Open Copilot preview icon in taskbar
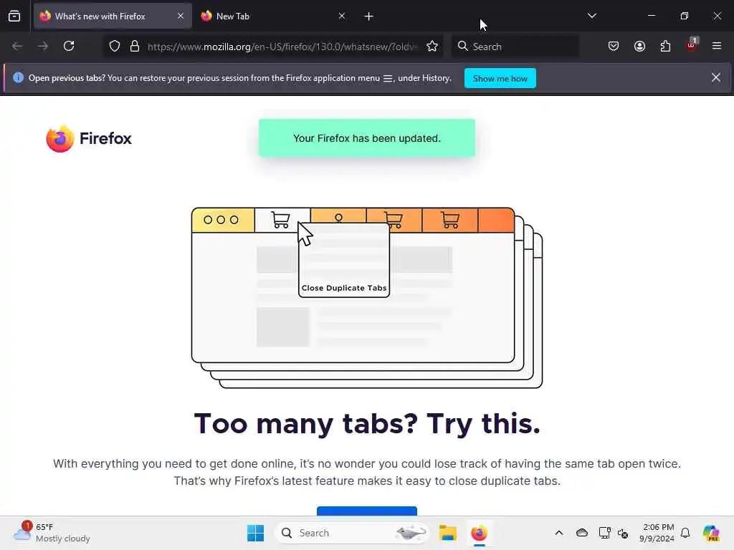Image resolution: width=734 pixels, height=550 pixels. coord(711,533)
